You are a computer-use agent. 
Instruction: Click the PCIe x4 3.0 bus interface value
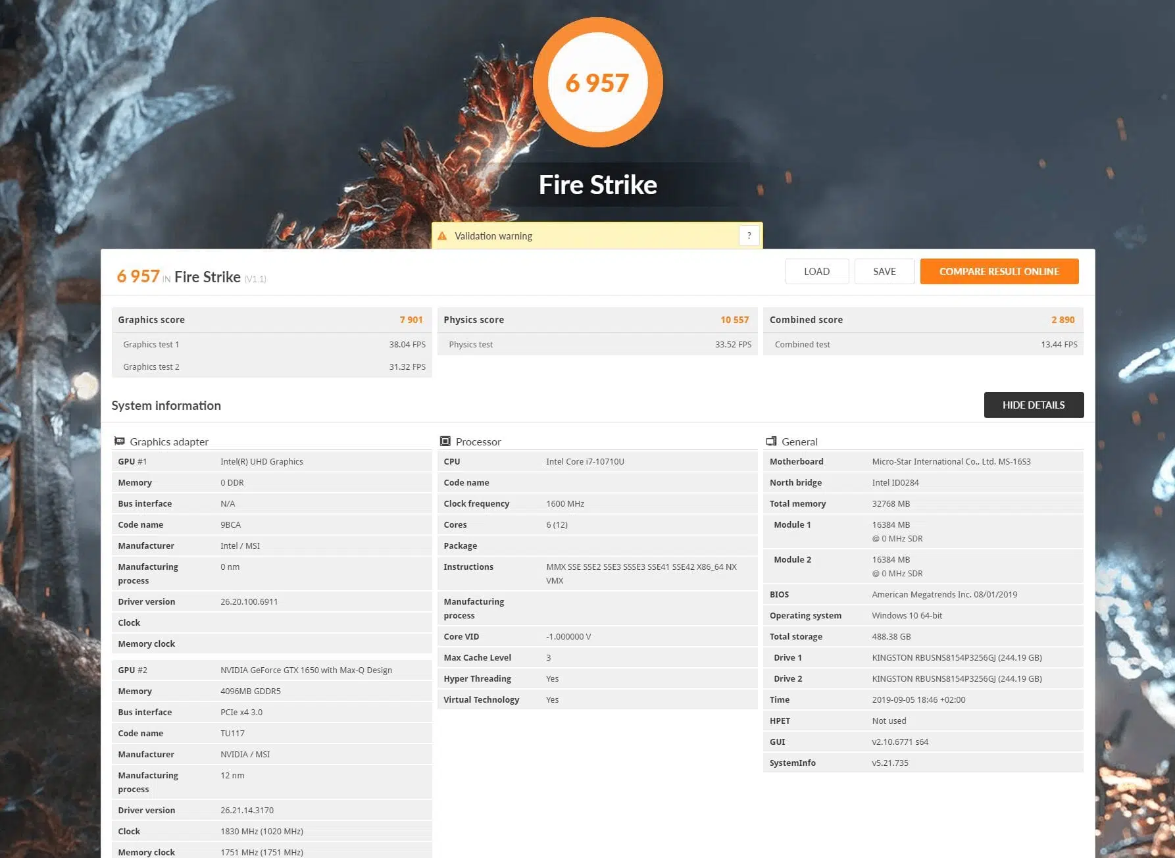(x=241, y=712)
